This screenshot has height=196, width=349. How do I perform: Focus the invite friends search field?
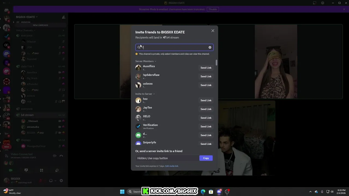[x=174, y=47]
